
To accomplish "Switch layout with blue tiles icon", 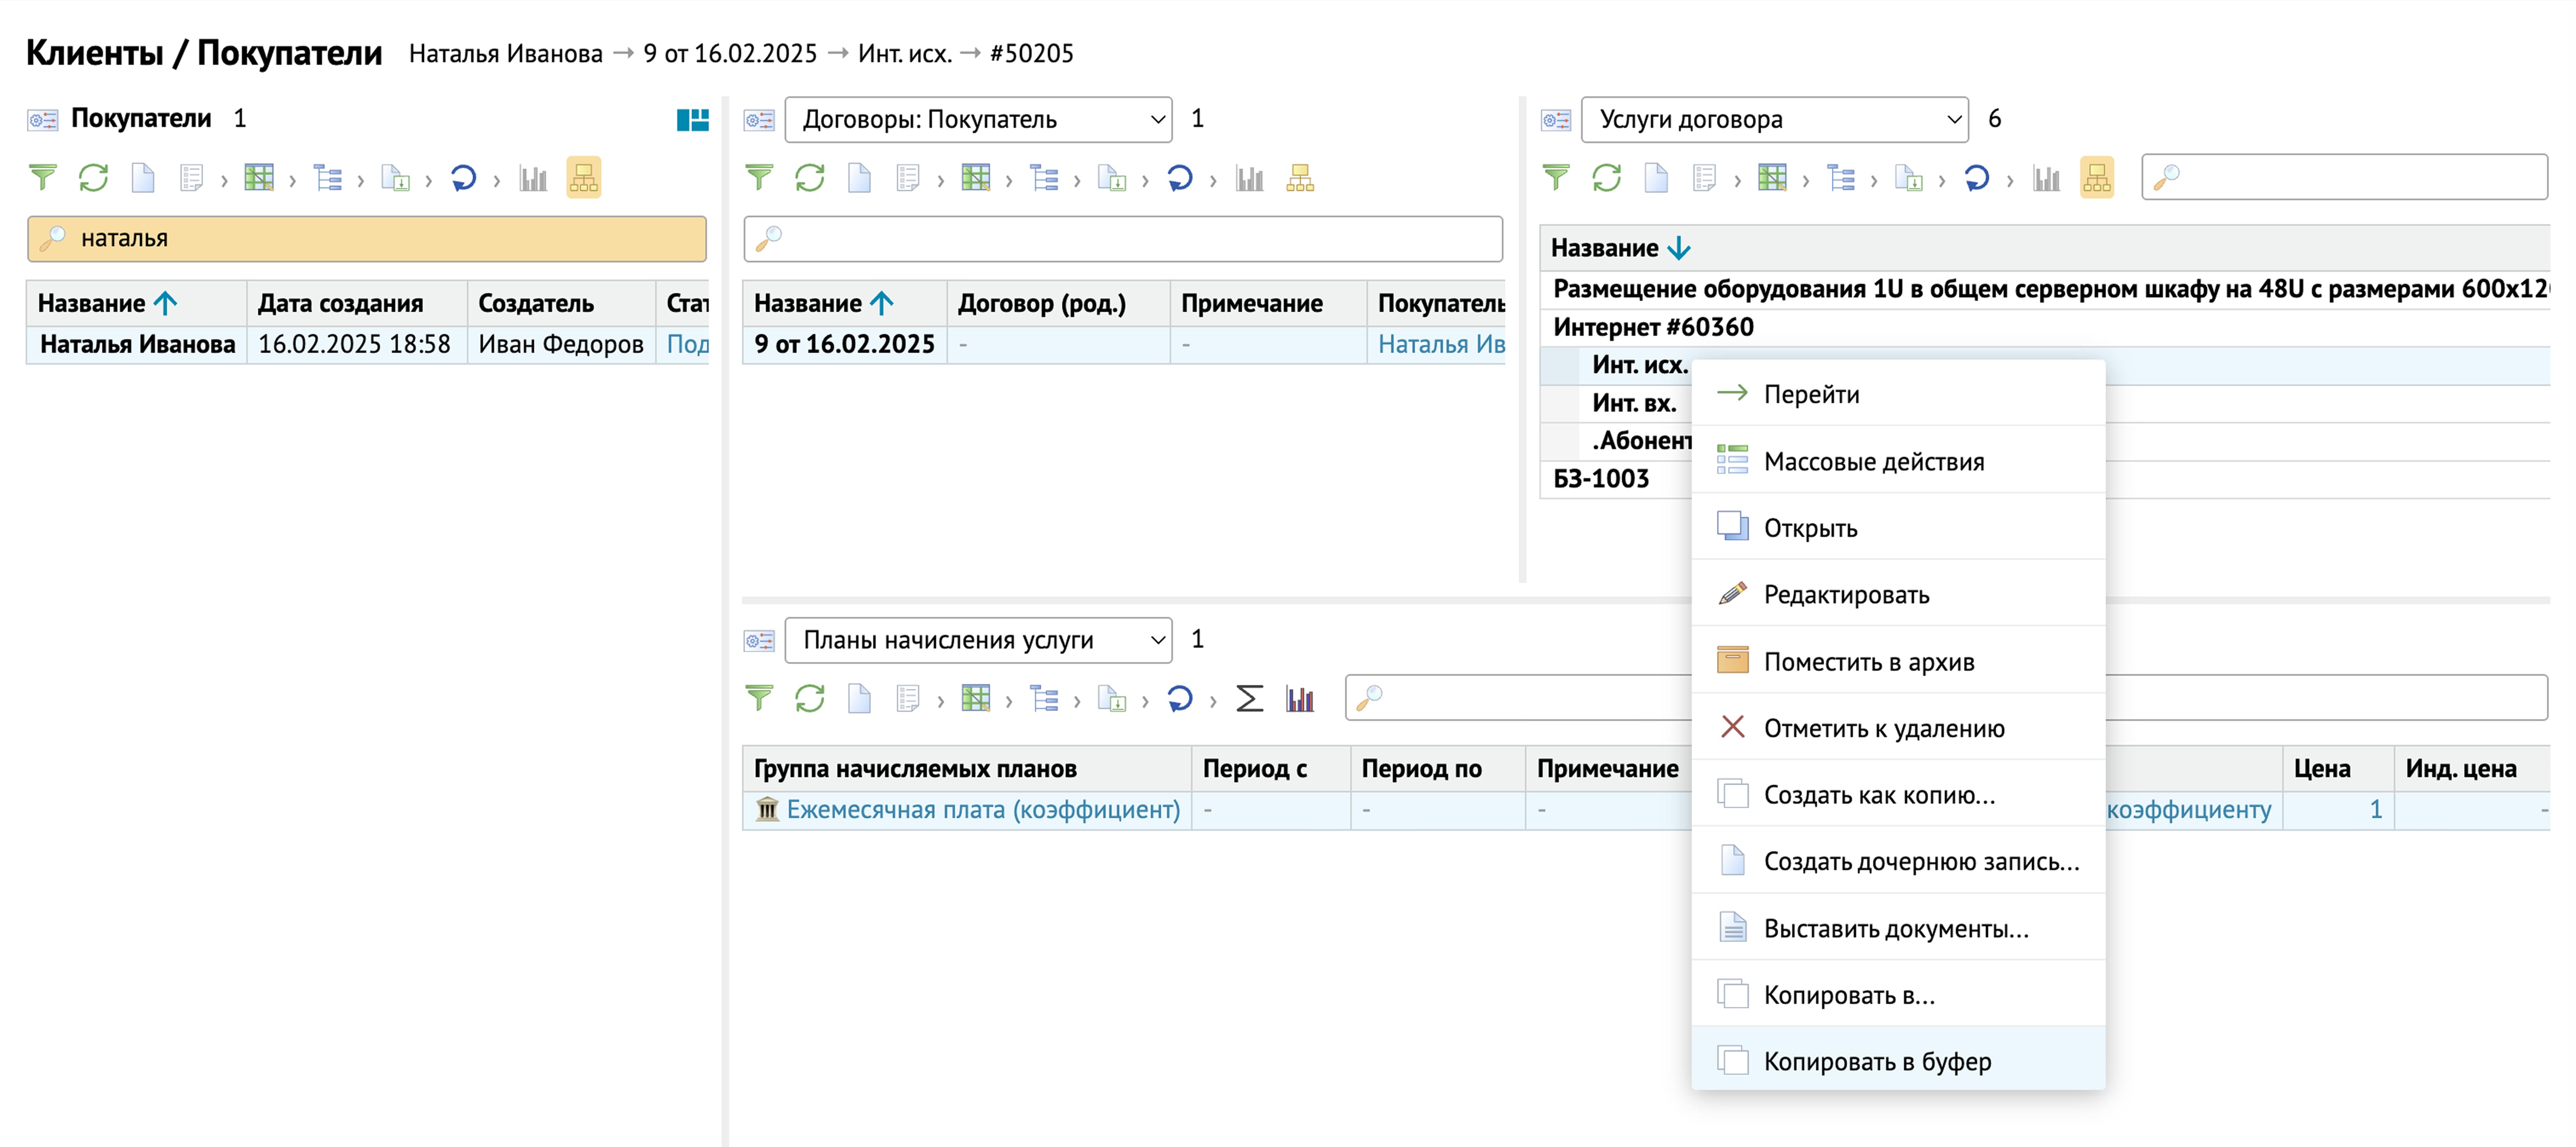I will point(693,120).
